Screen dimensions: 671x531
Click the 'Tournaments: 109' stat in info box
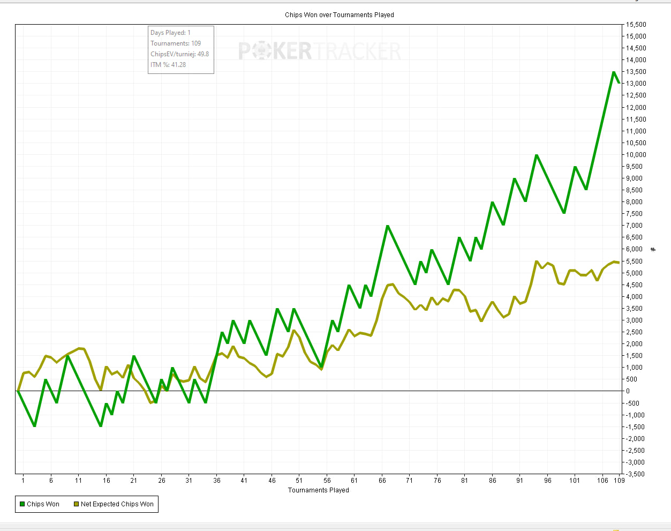[176, 43]
